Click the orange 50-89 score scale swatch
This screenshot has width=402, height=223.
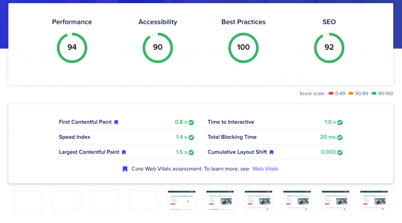pyautogui.click(x=351, y=94)
